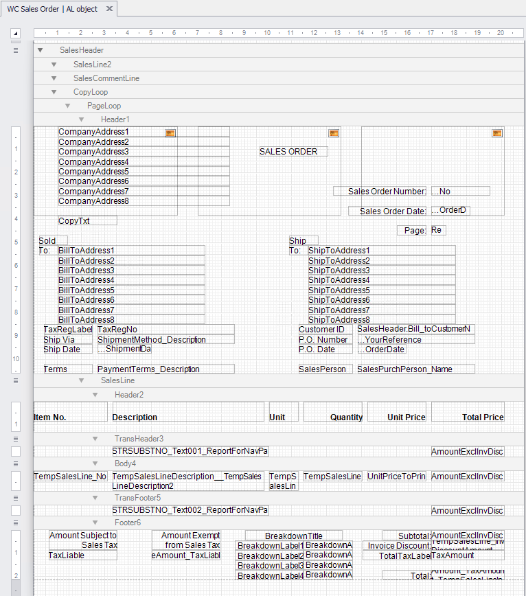Collapse the SalesCommentLine section
Viewport: 526px width, 596px height.
coord(54,78)
